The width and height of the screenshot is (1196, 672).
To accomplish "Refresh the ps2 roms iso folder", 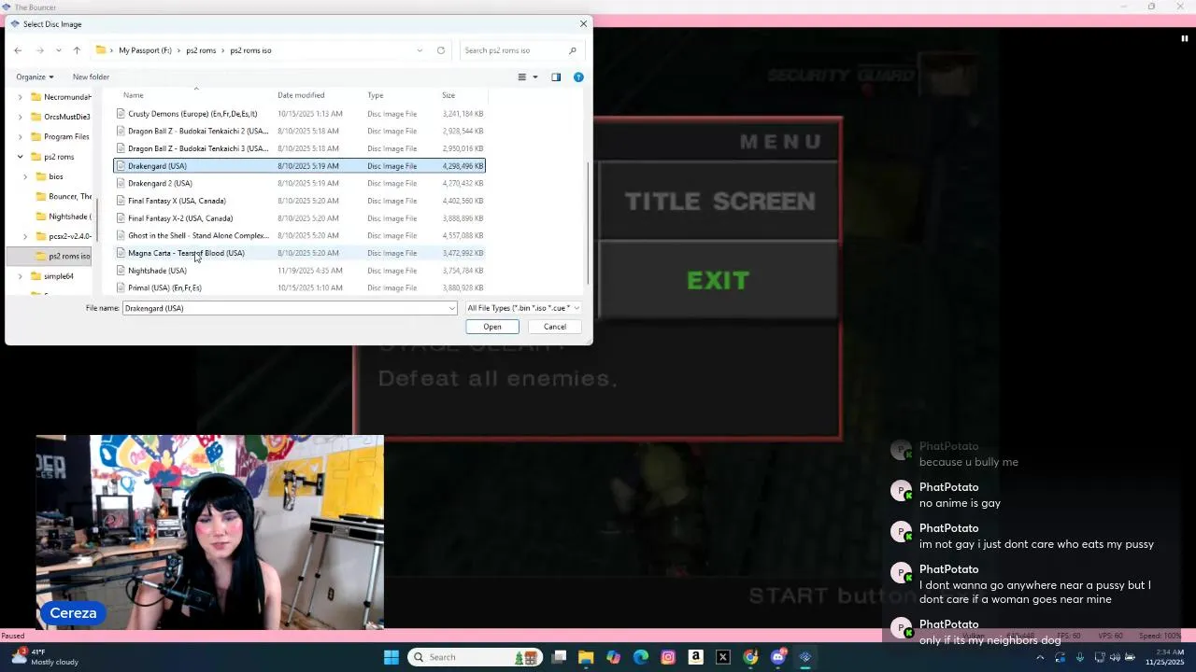I will (441, 50).
